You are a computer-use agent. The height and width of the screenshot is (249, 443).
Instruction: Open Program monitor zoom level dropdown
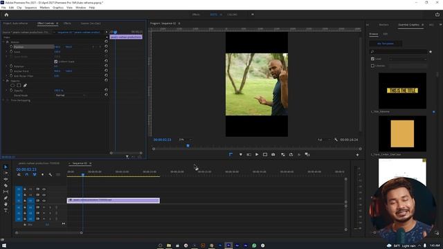(185, 140)
